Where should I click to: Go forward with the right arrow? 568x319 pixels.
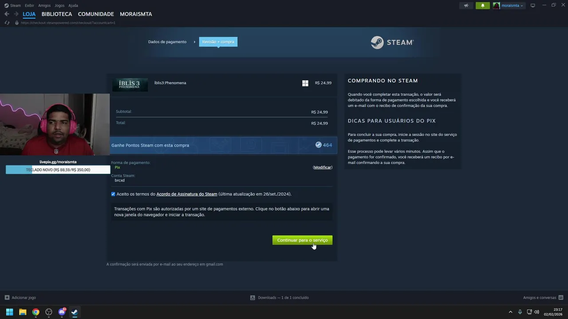[x=16, y=14]
